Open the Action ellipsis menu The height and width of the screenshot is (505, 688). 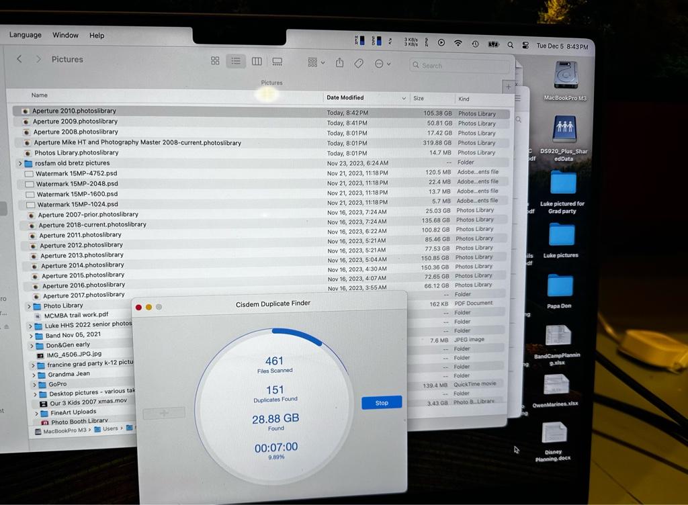tap(382, 64)
